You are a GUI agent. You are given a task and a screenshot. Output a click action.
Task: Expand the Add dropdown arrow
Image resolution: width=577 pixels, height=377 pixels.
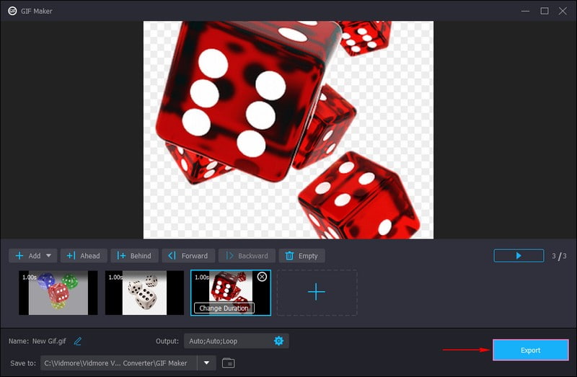(50, 256)
